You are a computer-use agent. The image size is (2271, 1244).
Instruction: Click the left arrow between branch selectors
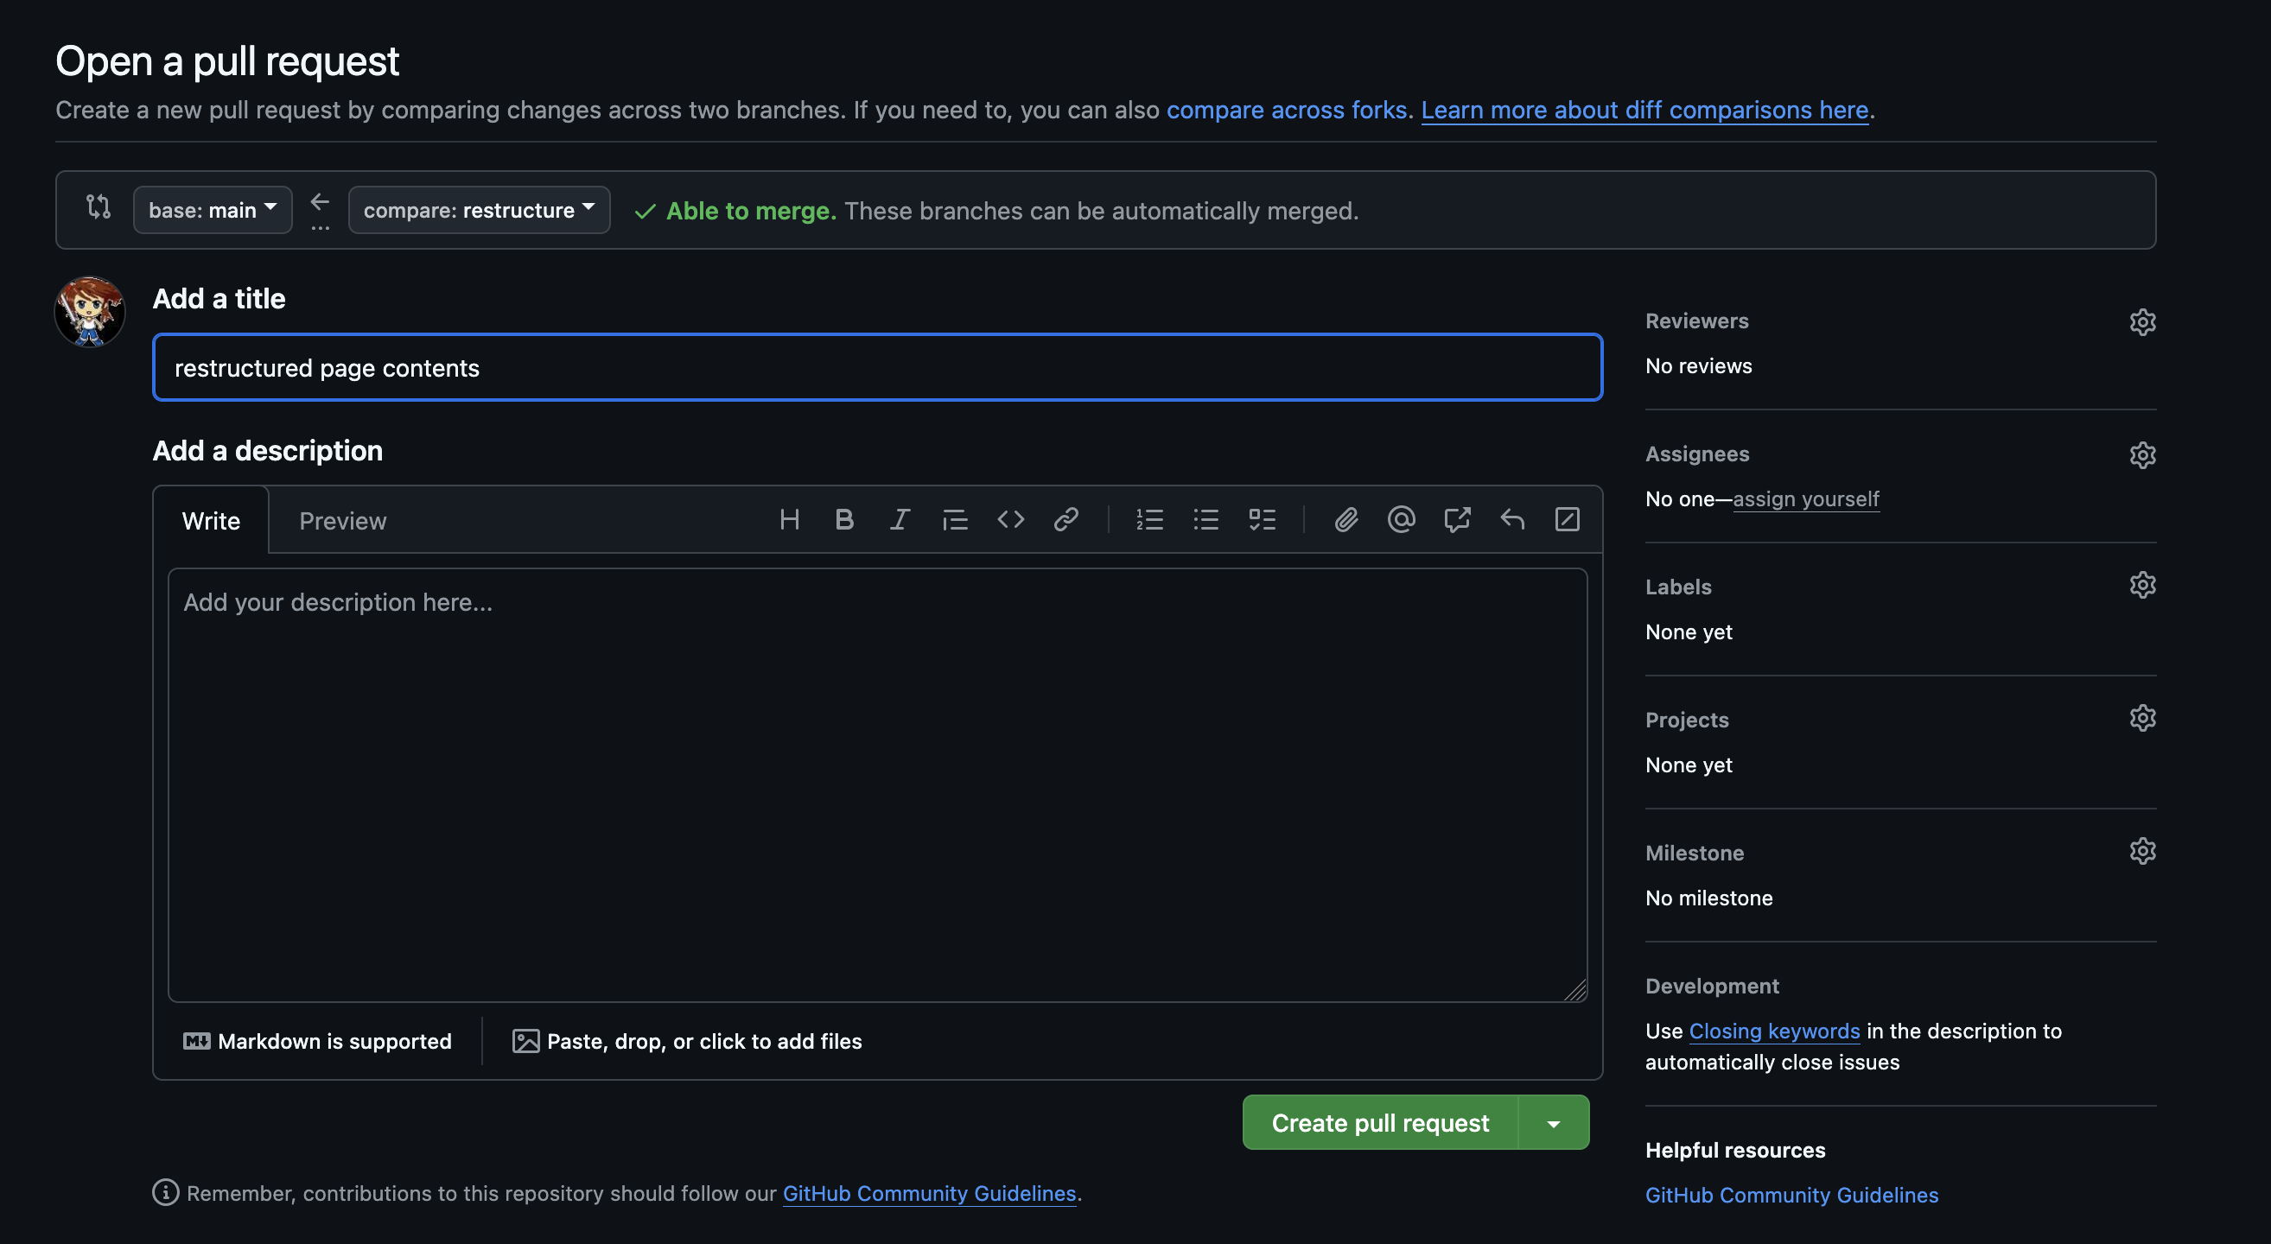tap(320, 202)
